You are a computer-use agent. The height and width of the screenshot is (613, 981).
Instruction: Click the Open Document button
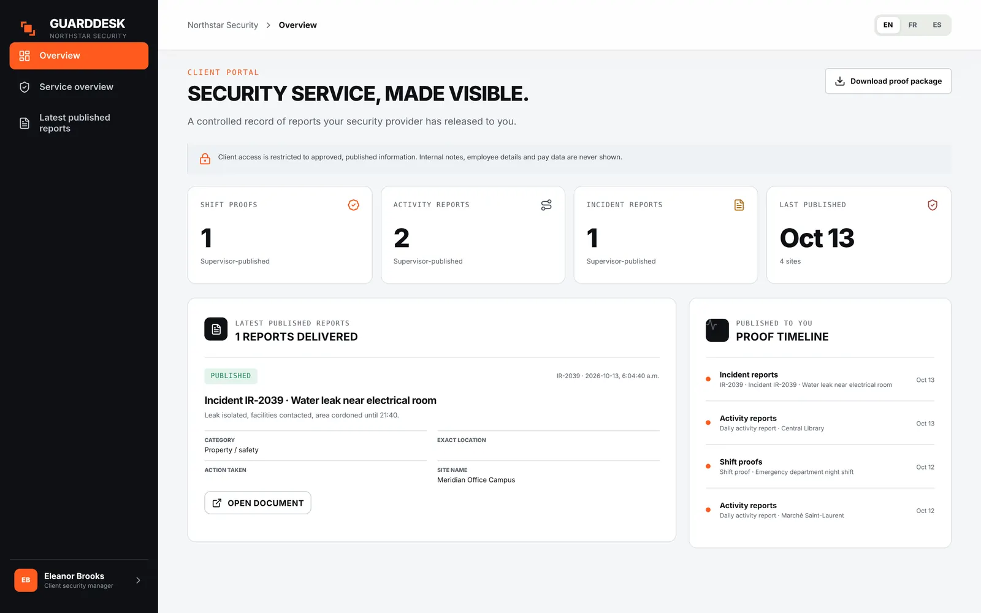[x=258, y=503]
